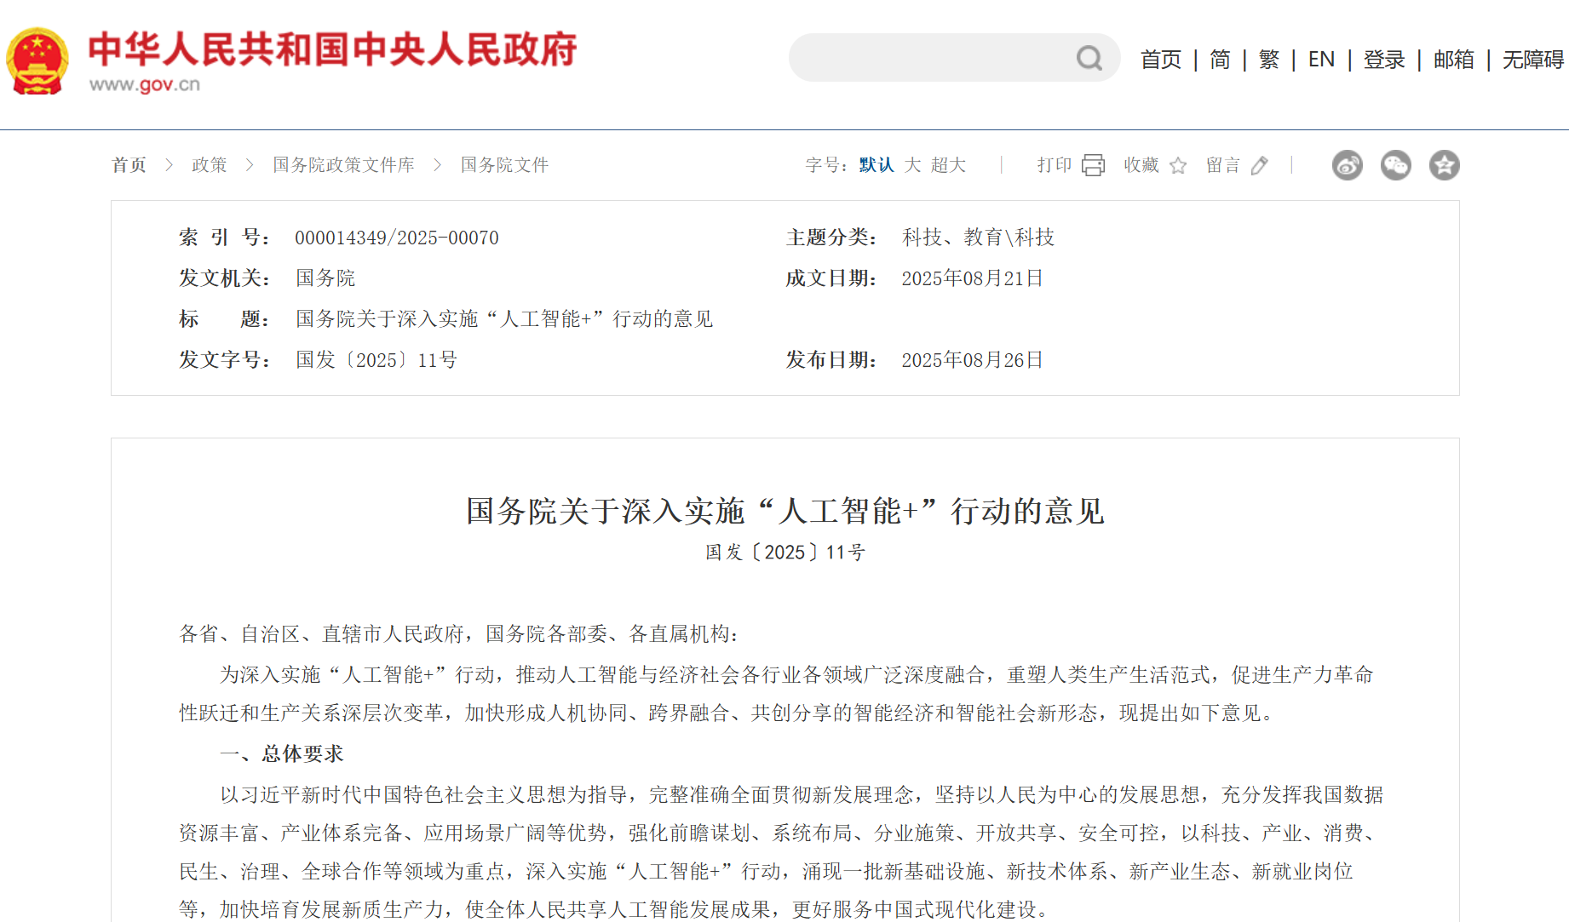Open the 政策 breadcrumb link
This screenshot has height=922, width=1569.
point(210,164)
